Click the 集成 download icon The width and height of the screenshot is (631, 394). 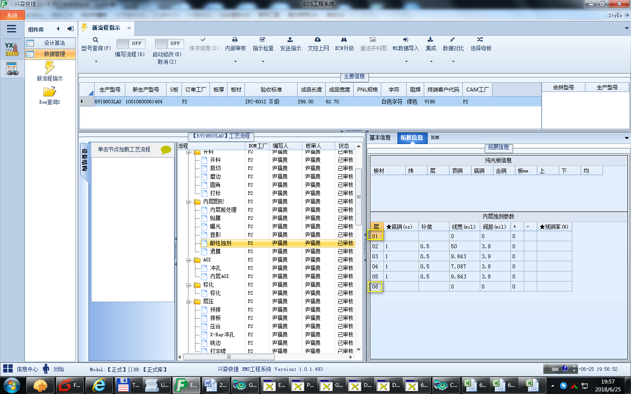click(x=430, y=40)
